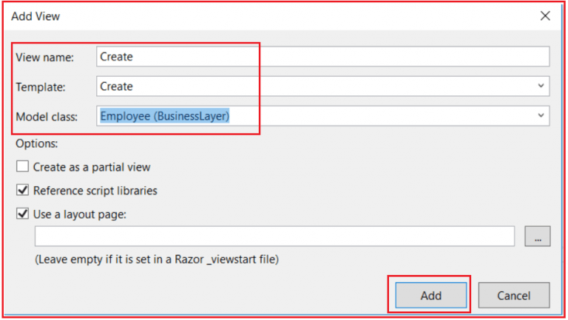
Task: Open the Template dropdown arrow
Action: [541, 86]
